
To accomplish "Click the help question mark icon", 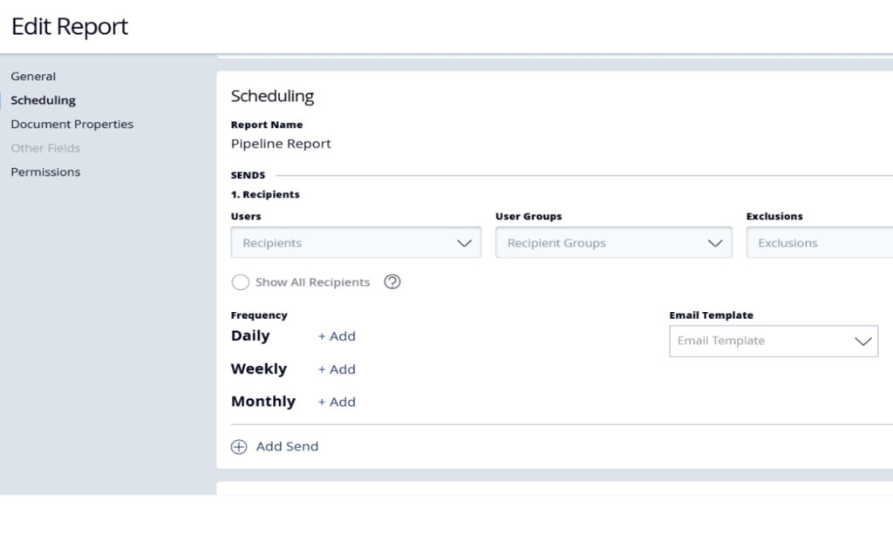I will (x=392, y=281).
